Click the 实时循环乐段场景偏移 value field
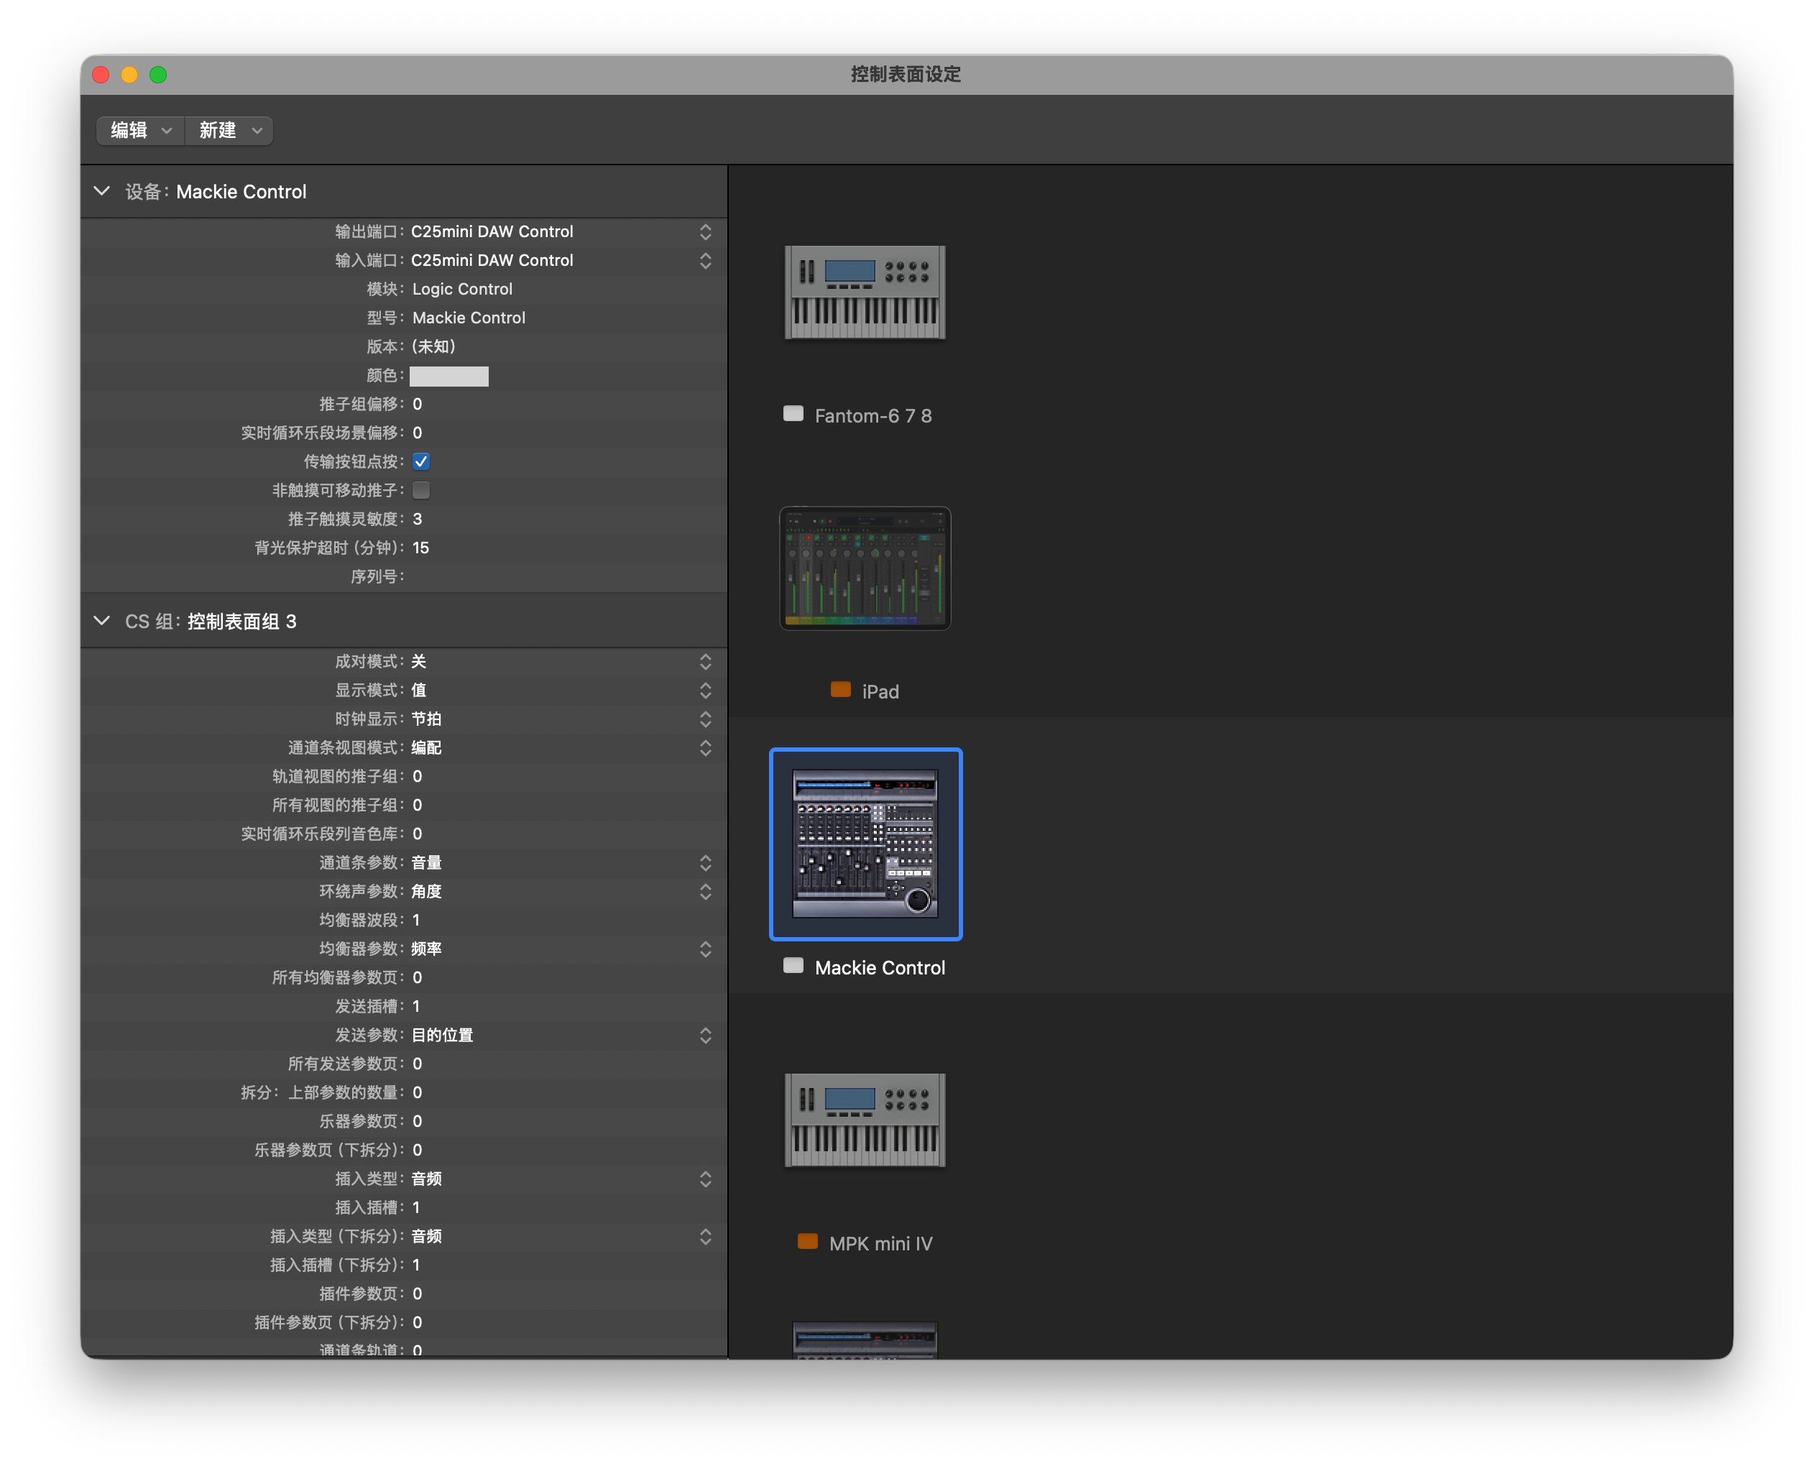The image size is (1814, 1466). [x=417, y=433]
